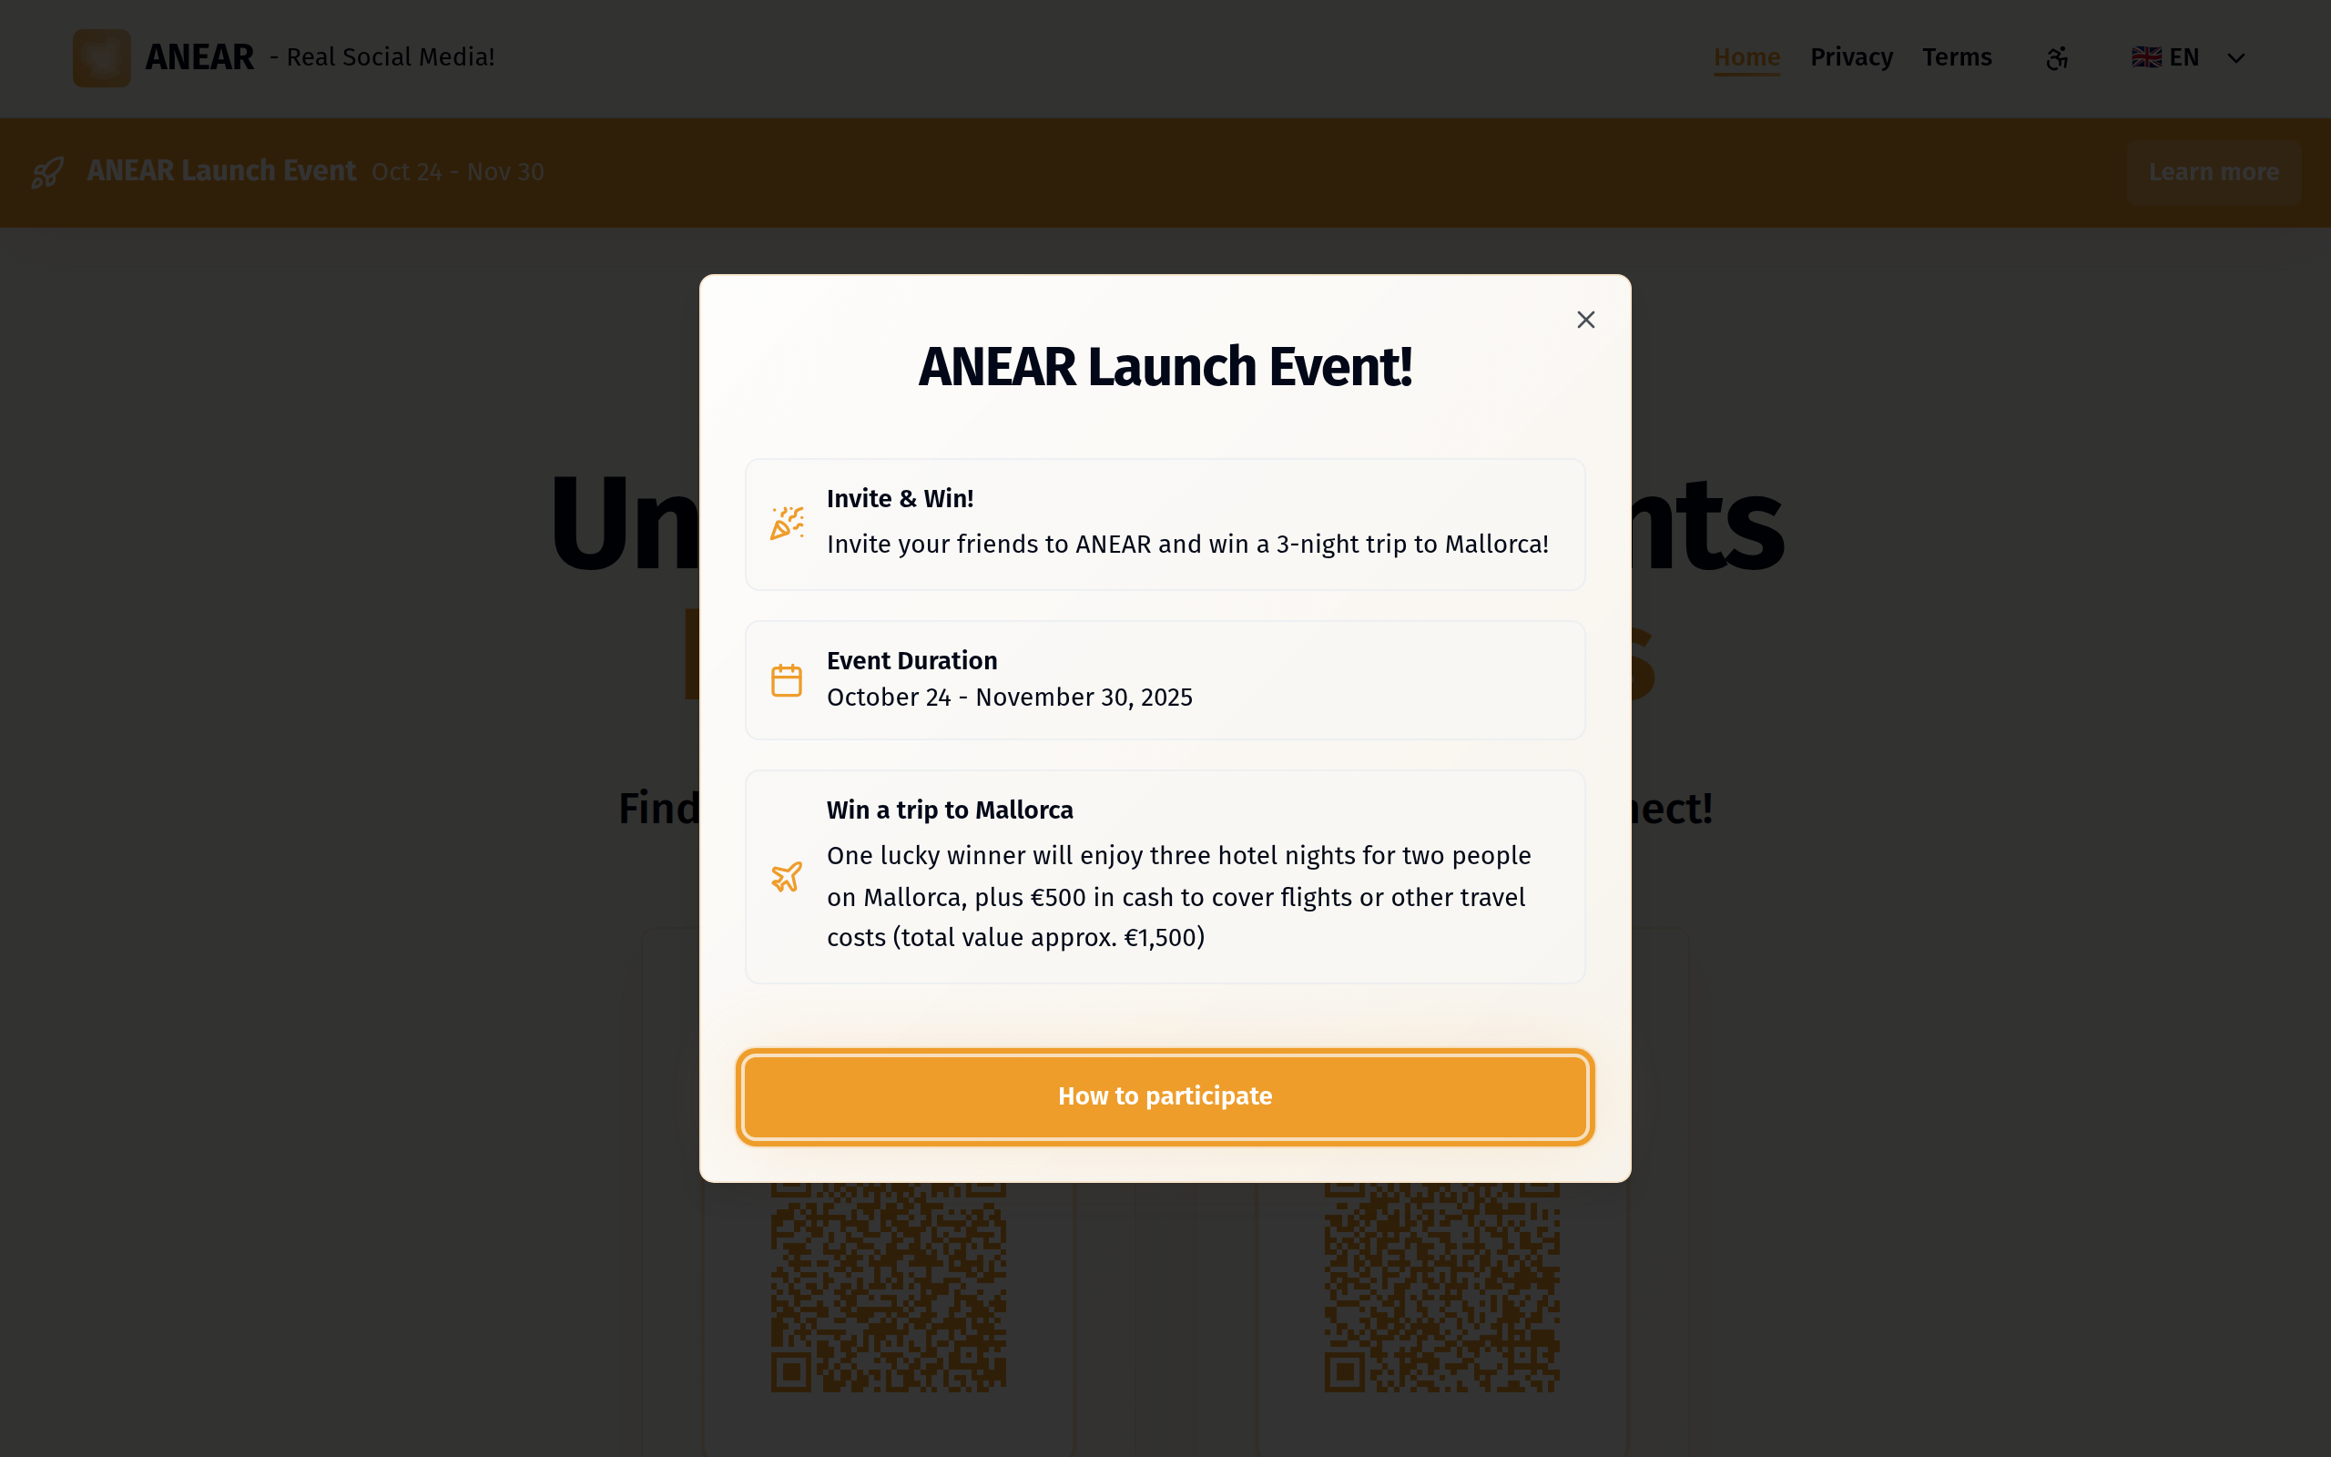
Task: Click the ANEAR brand name text
Action: pos(199,57)
